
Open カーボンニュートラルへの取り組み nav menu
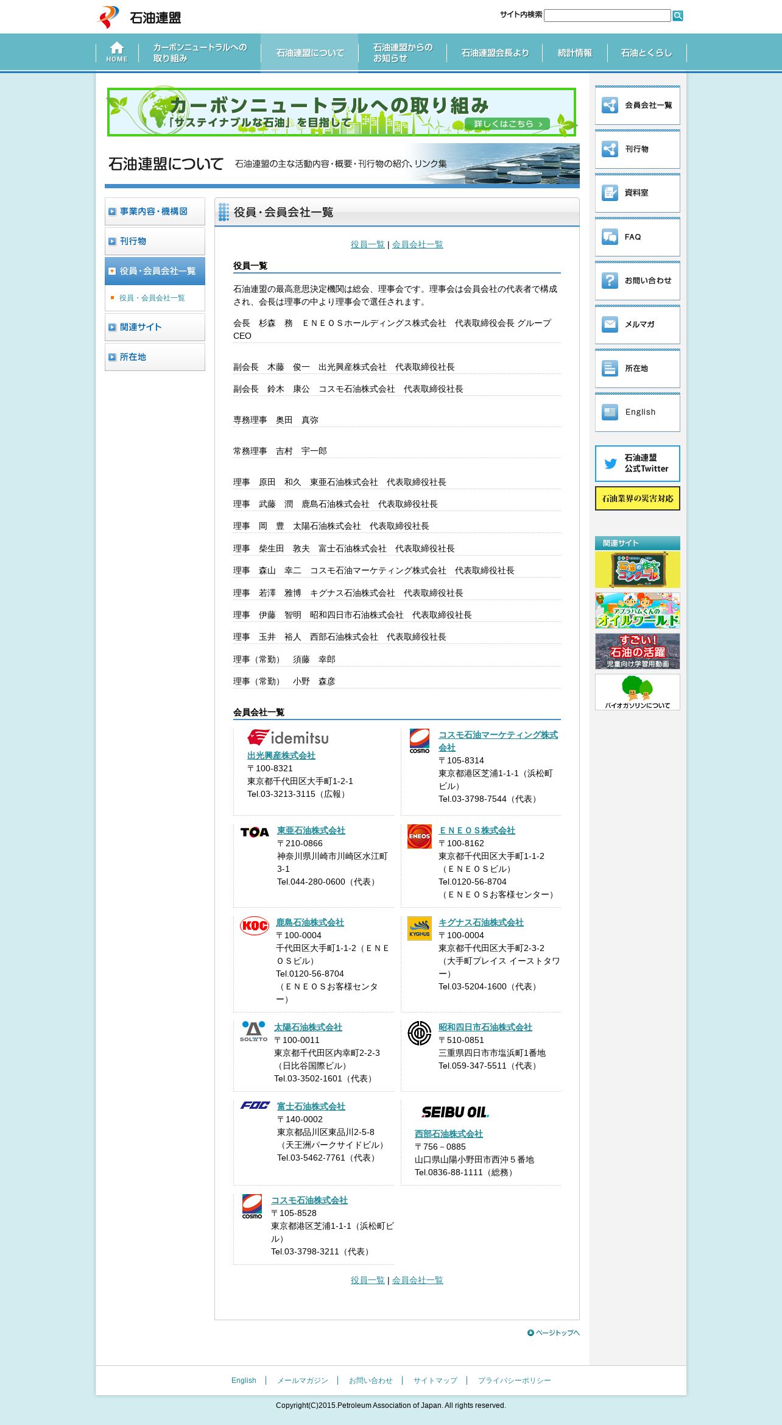pos(200,52)
